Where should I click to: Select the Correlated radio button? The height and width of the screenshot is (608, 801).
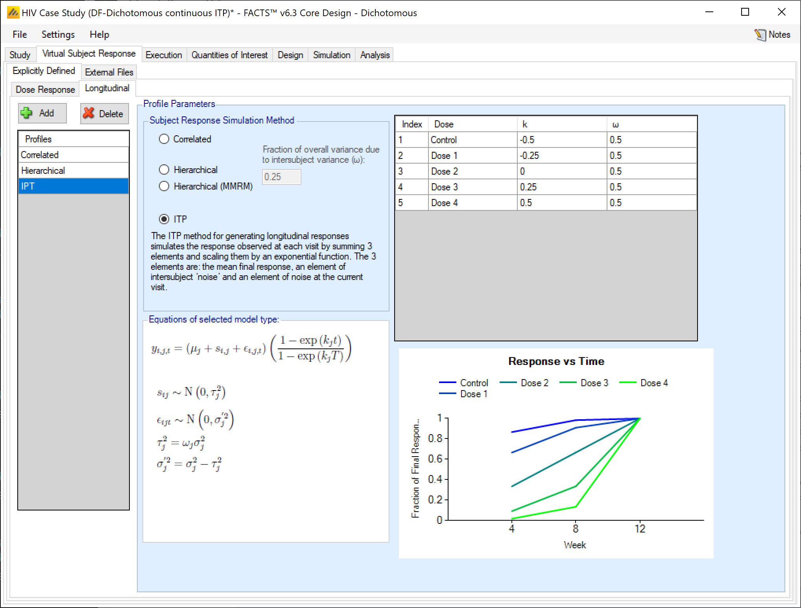pyautogui.click(x=164, y=139)
